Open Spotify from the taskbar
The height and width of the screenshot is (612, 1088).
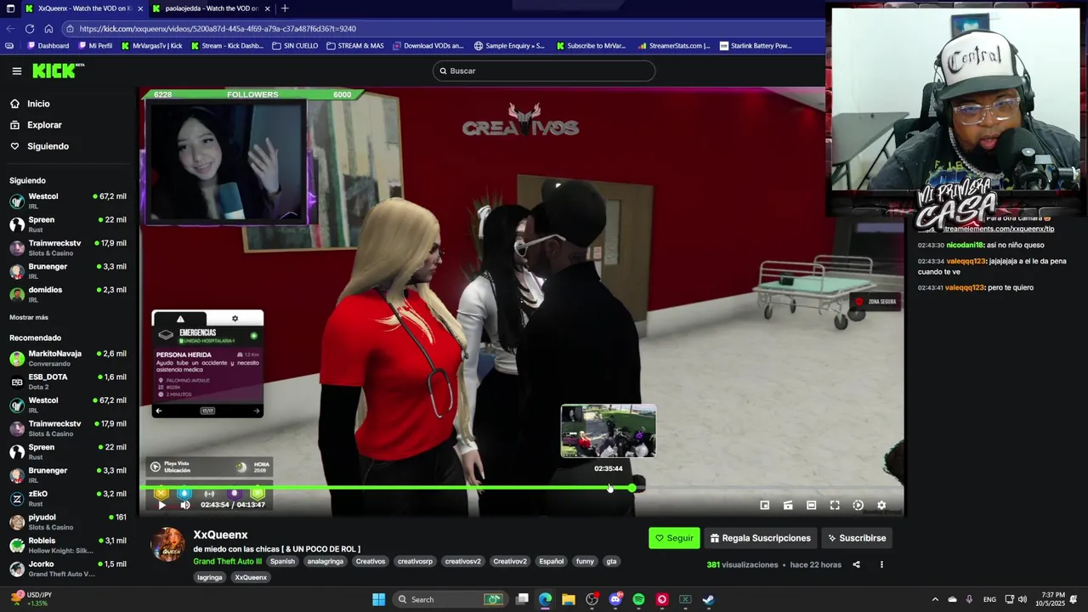(x=638, y=599)
